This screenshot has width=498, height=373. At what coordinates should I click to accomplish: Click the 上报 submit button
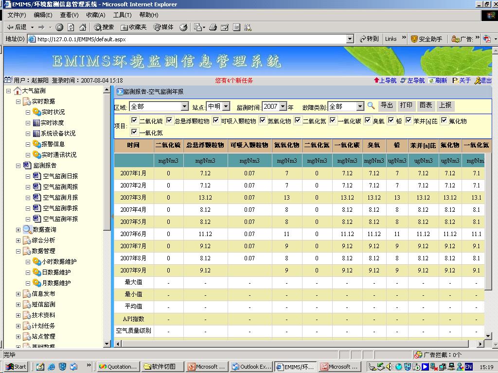pos(445,105)
